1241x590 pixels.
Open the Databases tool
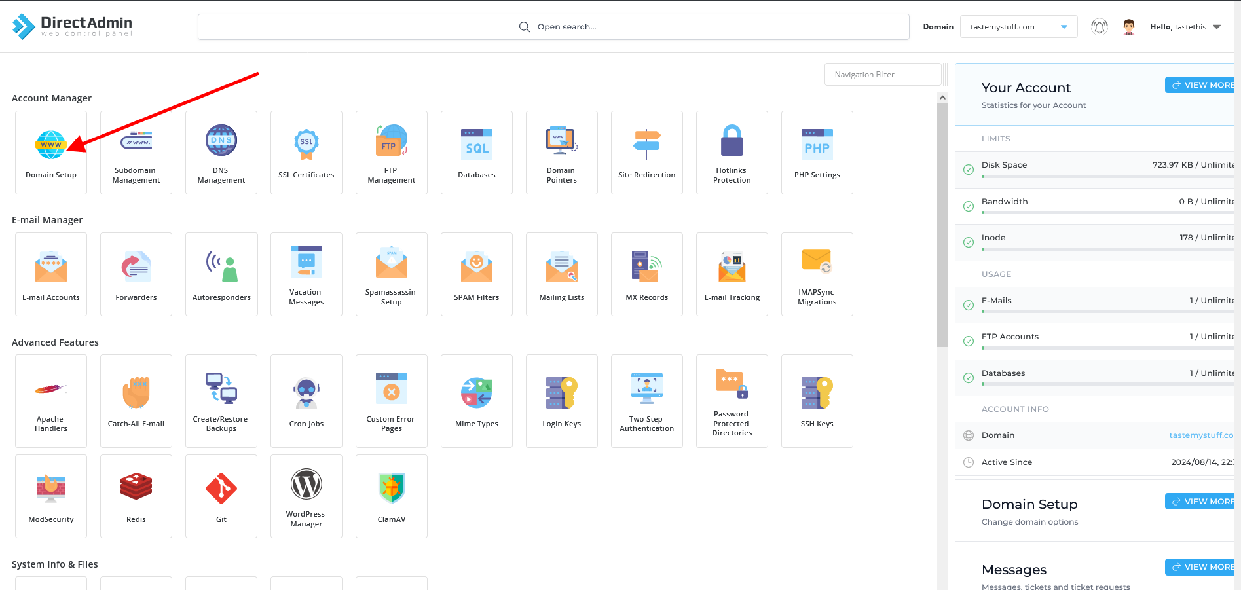coord(476,152)
